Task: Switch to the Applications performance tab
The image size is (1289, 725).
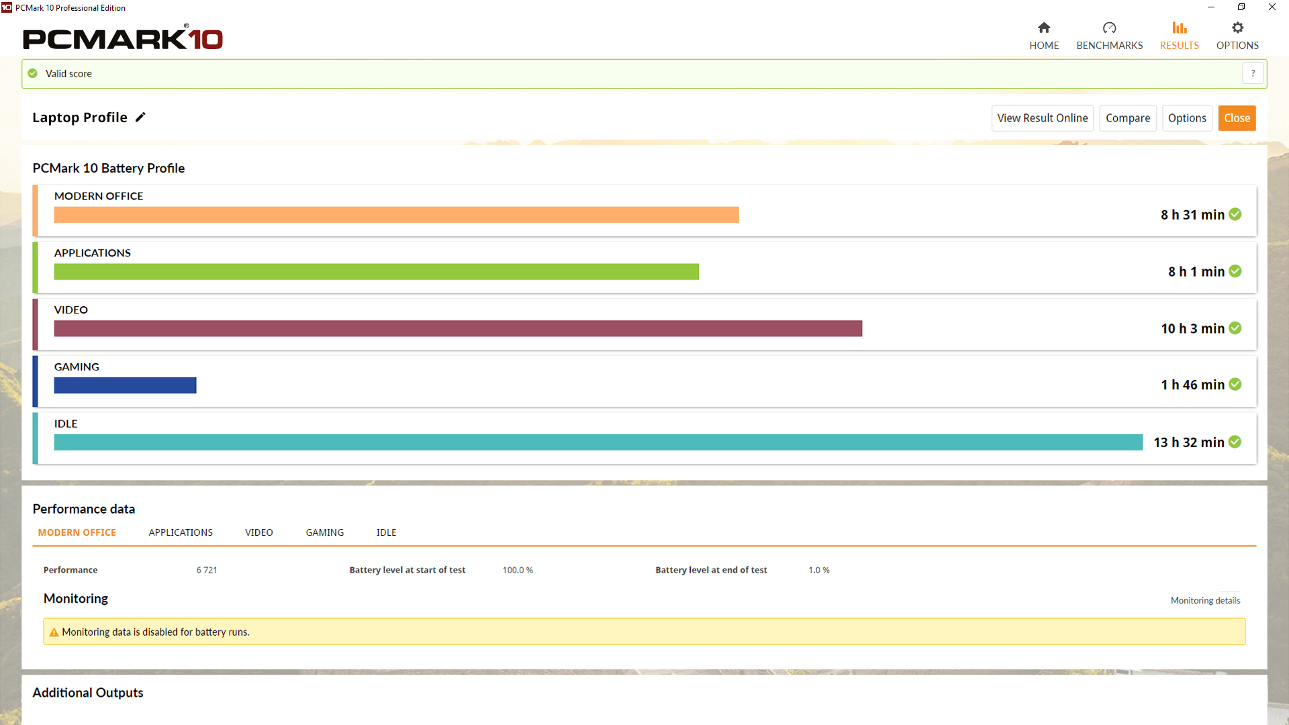Action: (x=181, y=532)
